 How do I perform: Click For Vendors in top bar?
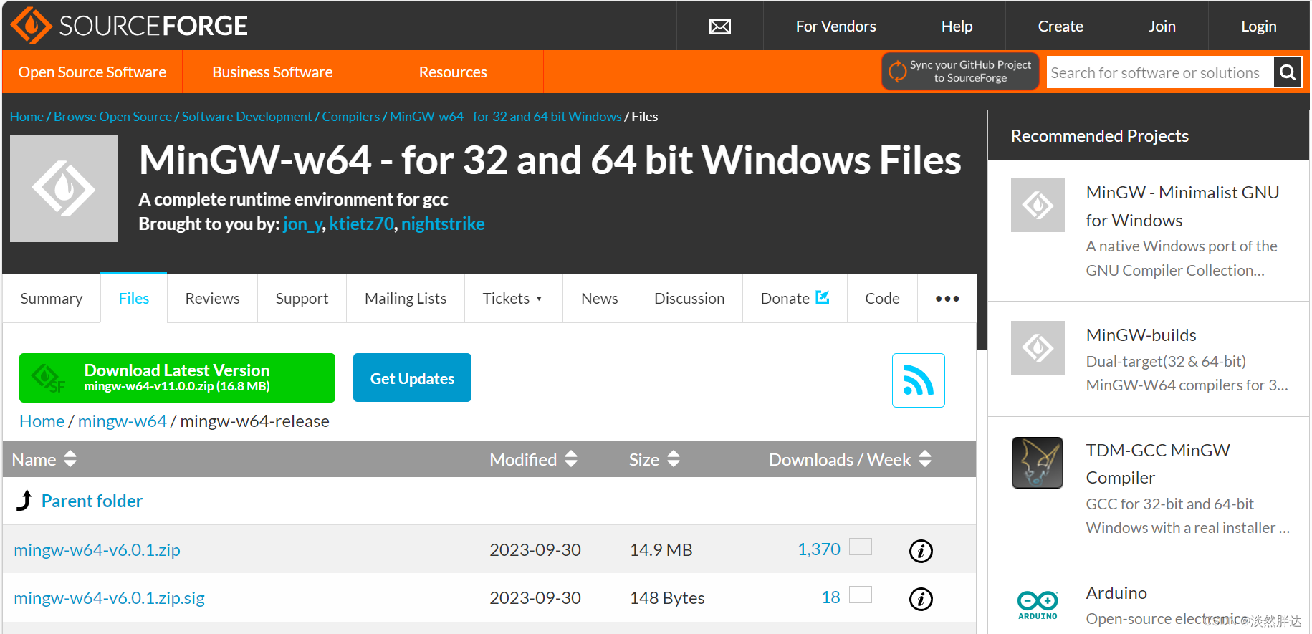(x=836, y=27)
